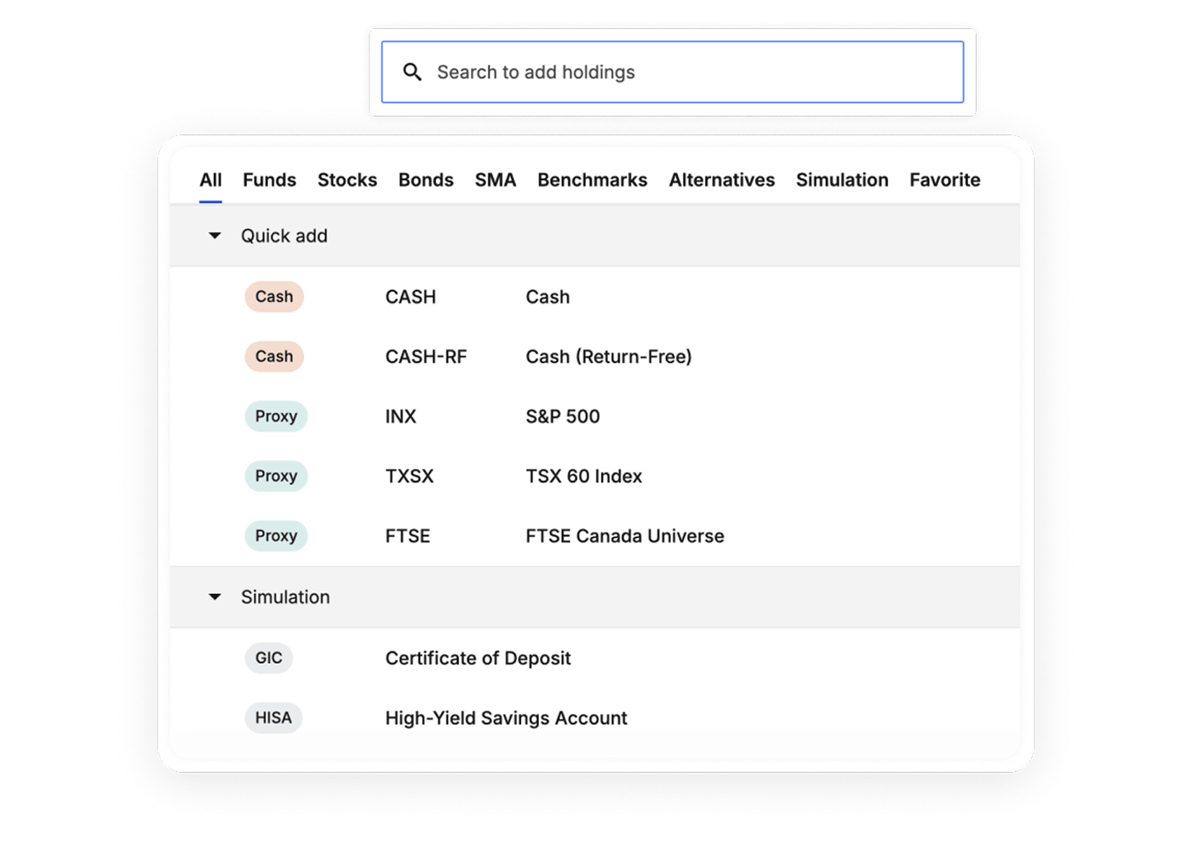Switch to the Funds tab
The image size is (1192, 851).
269,180
